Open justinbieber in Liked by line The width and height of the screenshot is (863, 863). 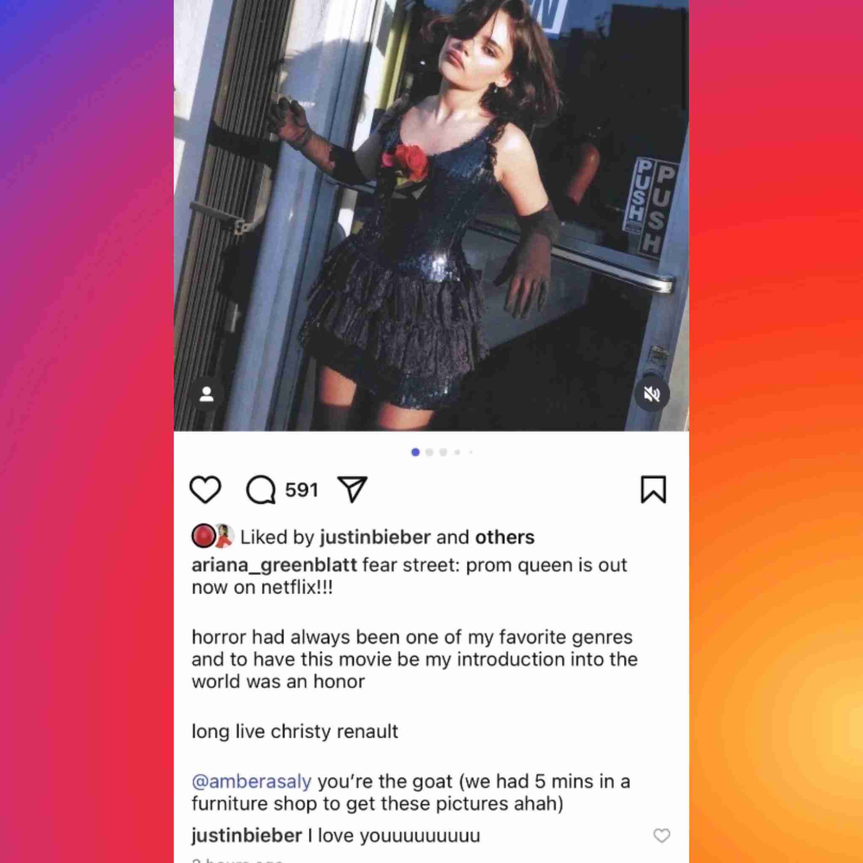[375, 537]
